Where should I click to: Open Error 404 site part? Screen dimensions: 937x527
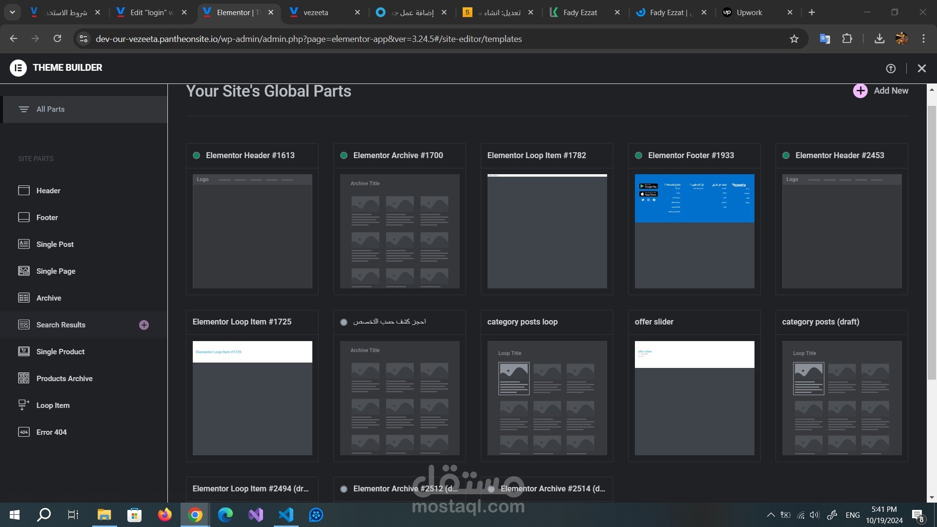tap(51, 432)
